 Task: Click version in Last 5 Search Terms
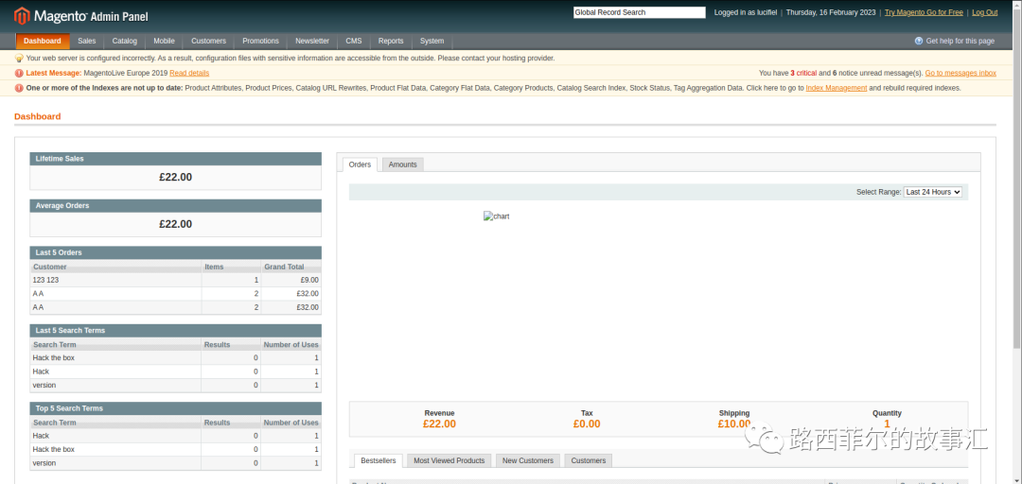(44, 385)
